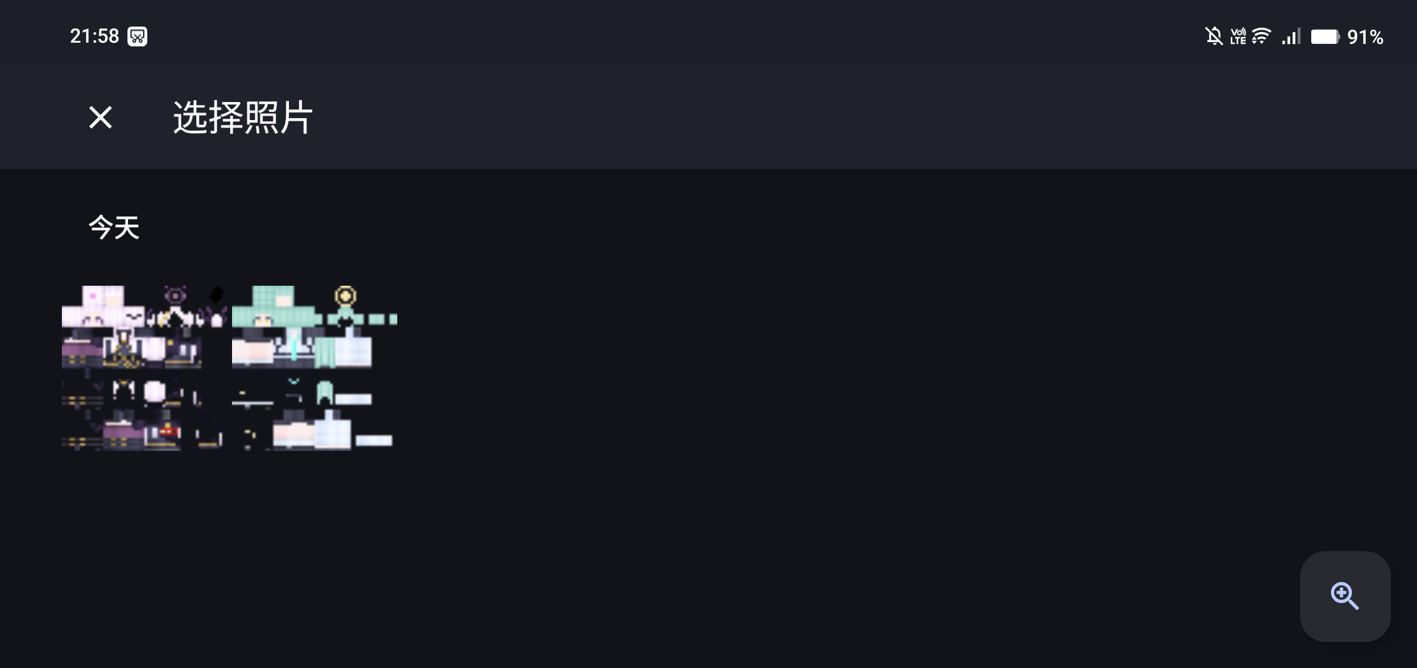Tap the screenshot app icon in status bar
This screenshot has height=668, width=1417.
coord(137,36)
